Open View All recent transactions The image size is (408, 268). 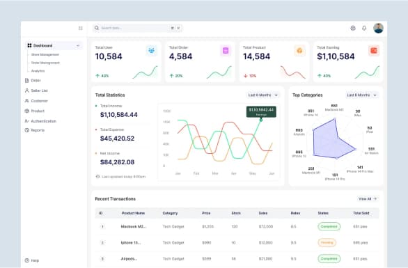(x=368, y=199)
